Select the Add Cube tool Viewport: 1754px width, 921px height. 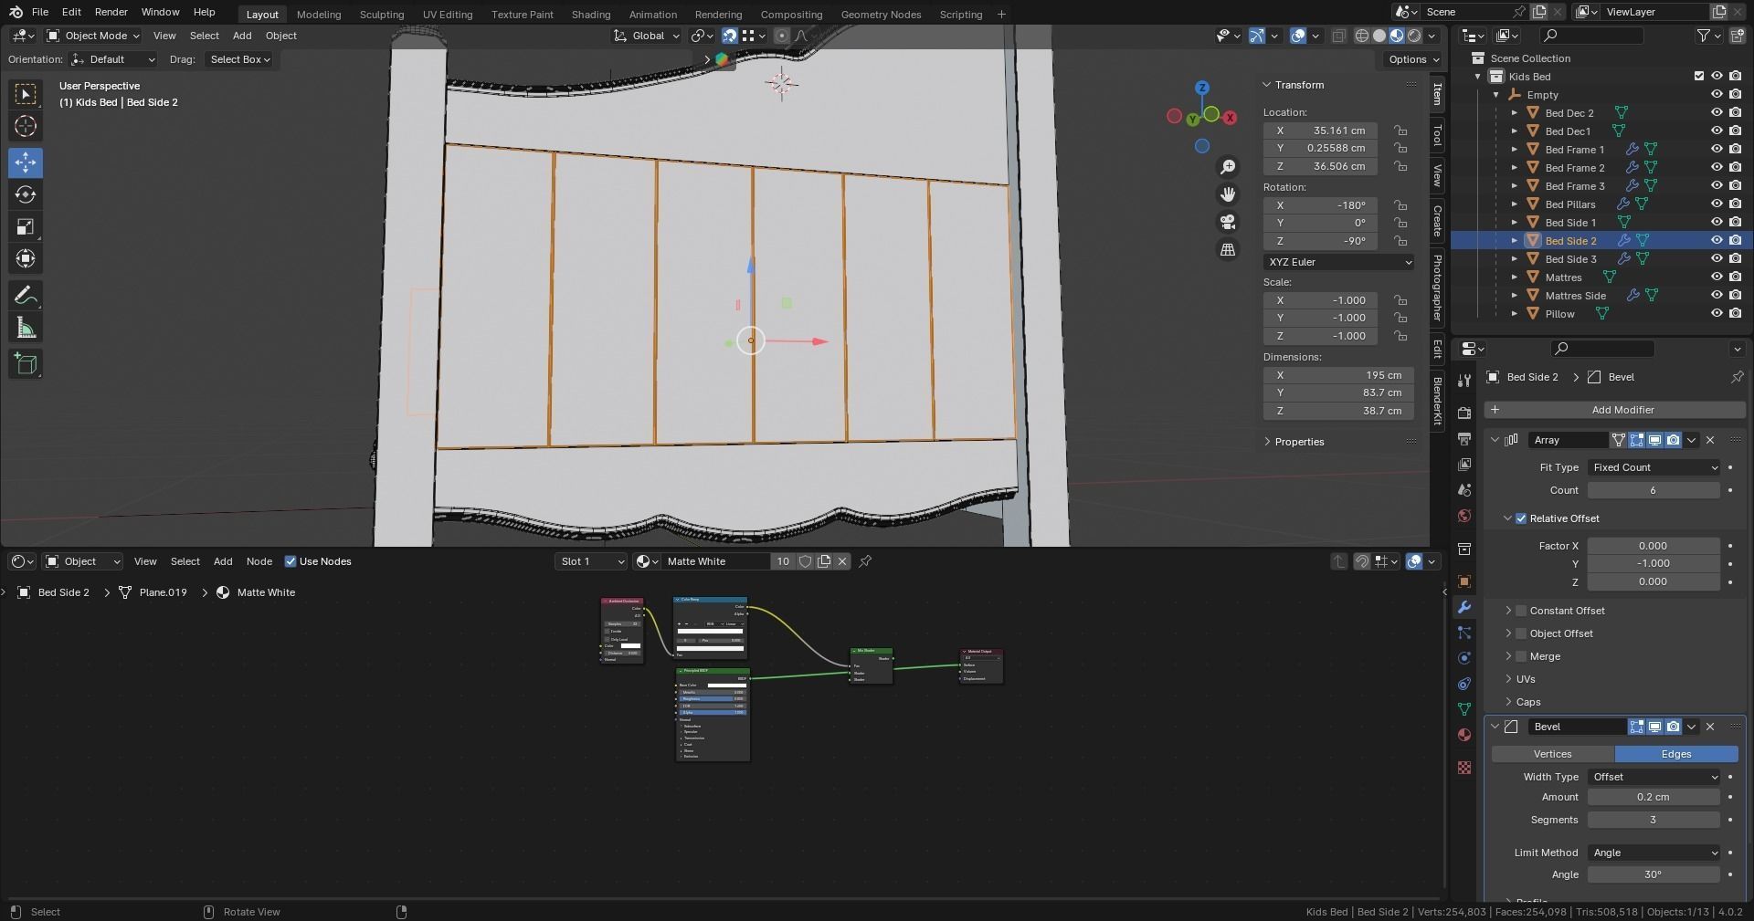click(x=26, y=364)
